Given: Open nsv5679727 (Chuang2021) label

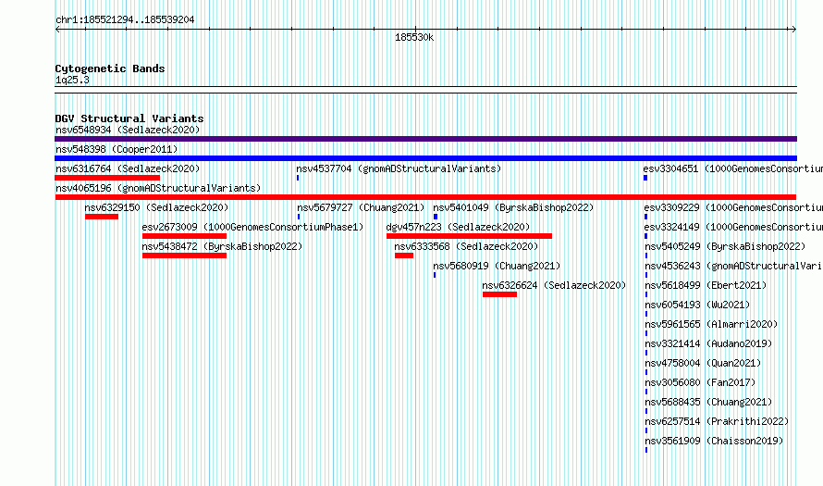Looking at the screenshot, I should [361, 207].
